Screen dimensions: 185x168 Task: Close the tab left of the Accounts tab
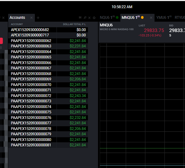(x=3, y=18)
